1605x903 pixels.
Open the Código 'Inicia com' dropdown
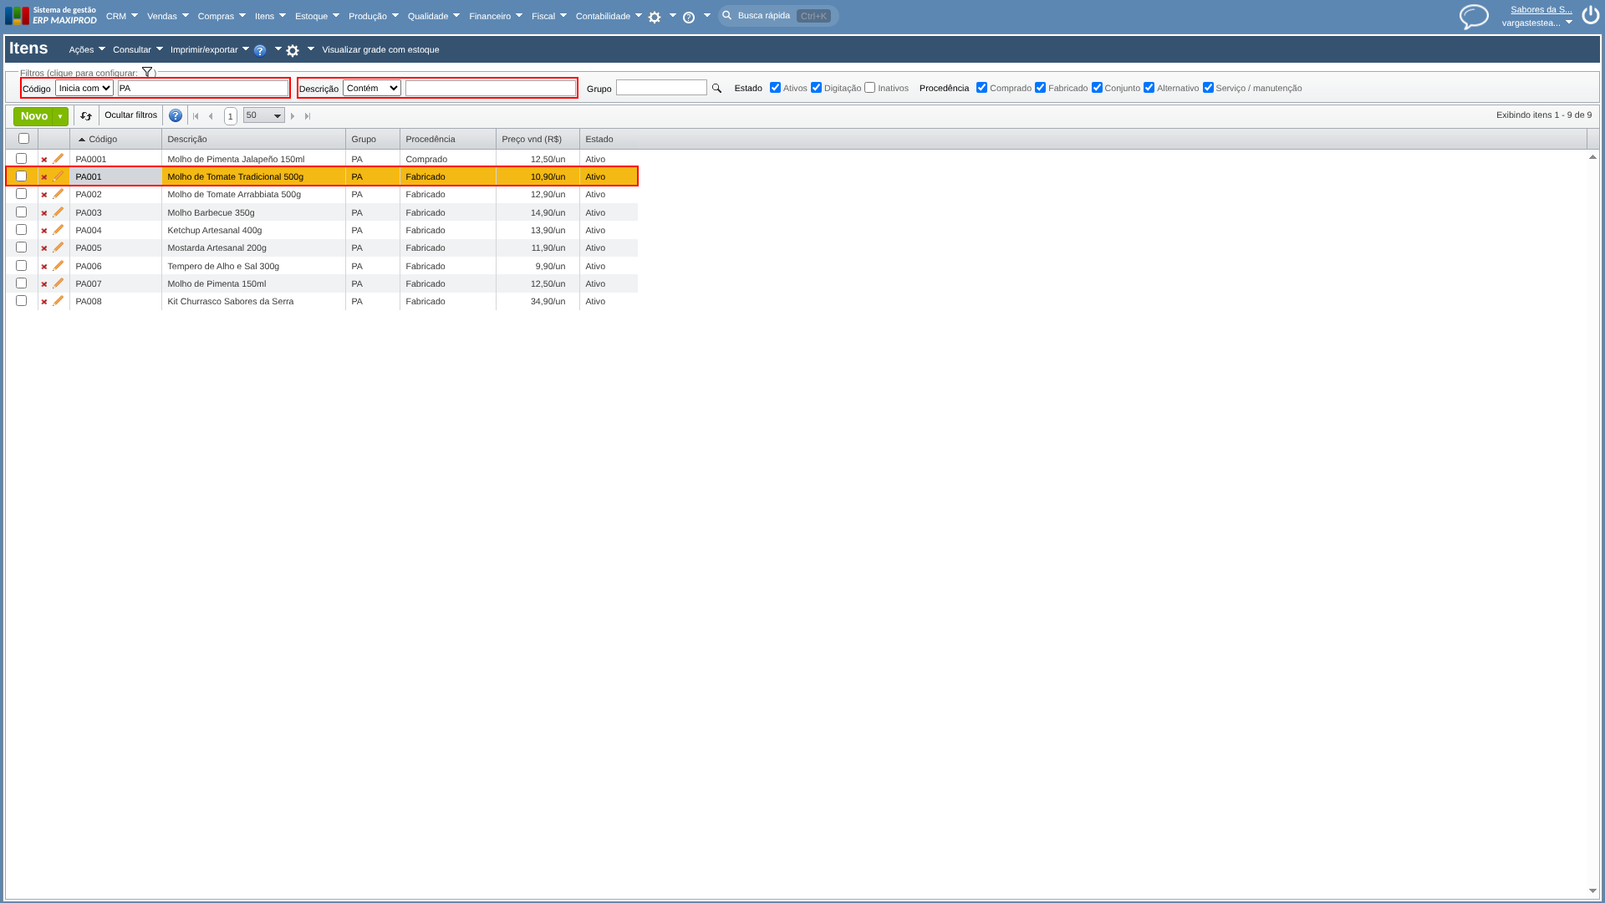[x=84, y=88]
